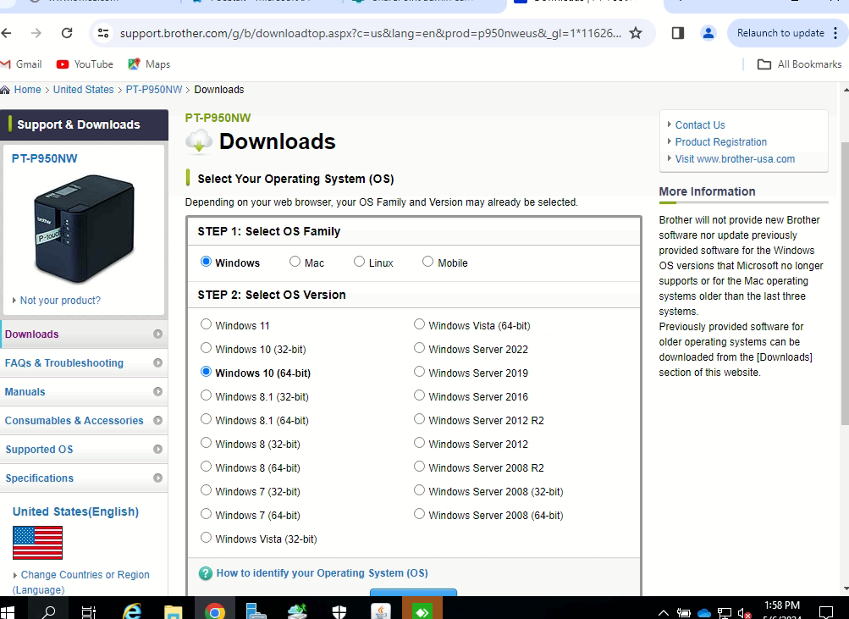The image size is (849, 619).
Task: Open the Maps bookmark
Action: (149, 64)
